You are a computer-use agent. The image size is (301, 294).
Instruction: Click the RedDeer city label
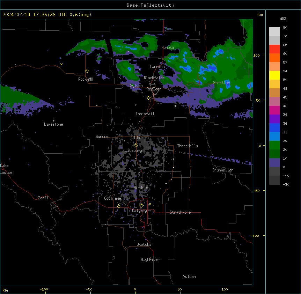154,89
